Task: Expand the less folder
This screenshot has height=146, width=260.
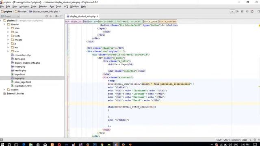Action: [x=8, y=47]
